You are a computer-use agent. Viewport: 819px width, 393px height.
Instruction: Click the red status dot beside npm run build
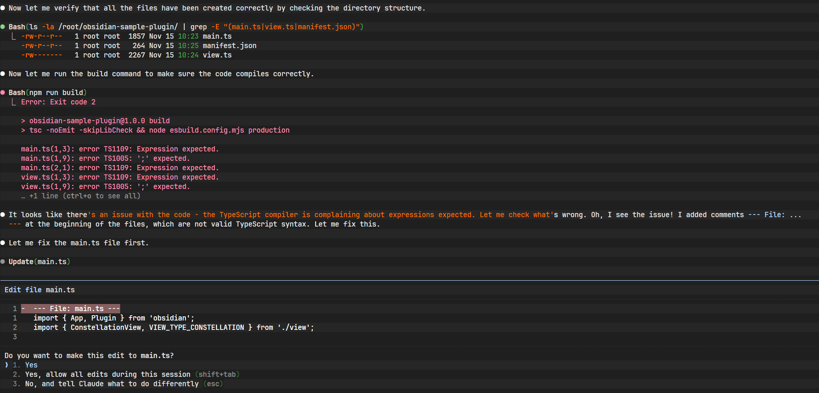pos(3,92)
